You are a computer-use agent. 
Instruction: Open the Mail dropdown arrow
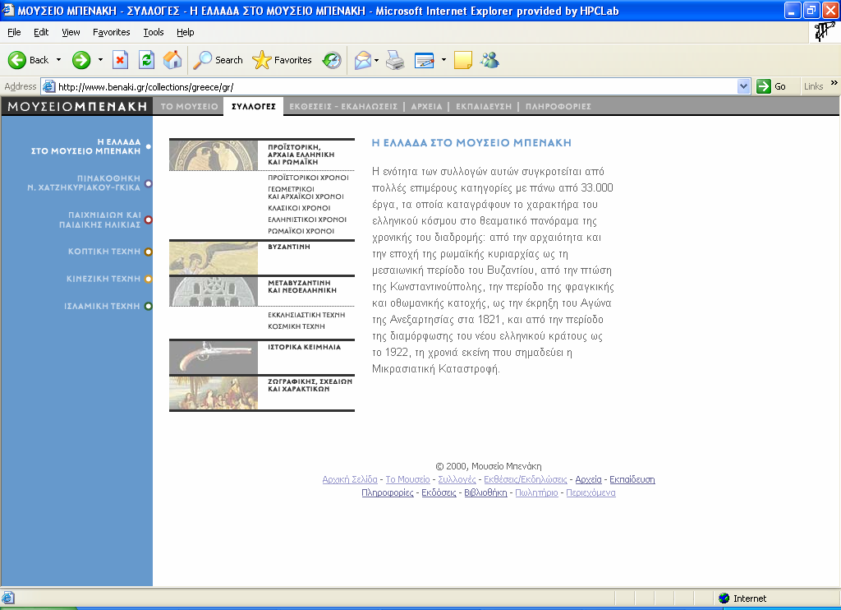coord(376,60)
